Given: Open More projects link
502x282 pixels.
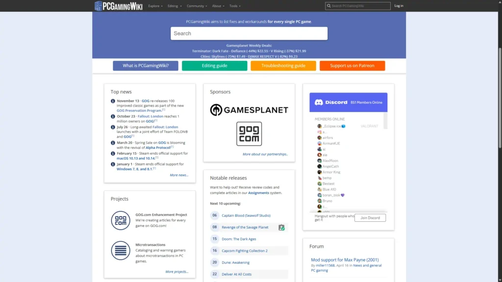Looking at the screenshot, I should 177,272.
